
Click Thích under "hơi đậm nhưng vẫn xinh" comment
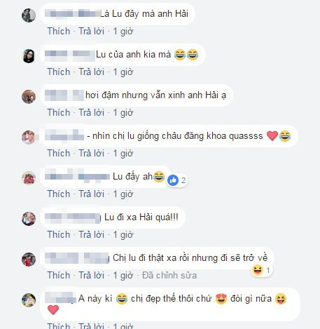[x=59, y=112]
